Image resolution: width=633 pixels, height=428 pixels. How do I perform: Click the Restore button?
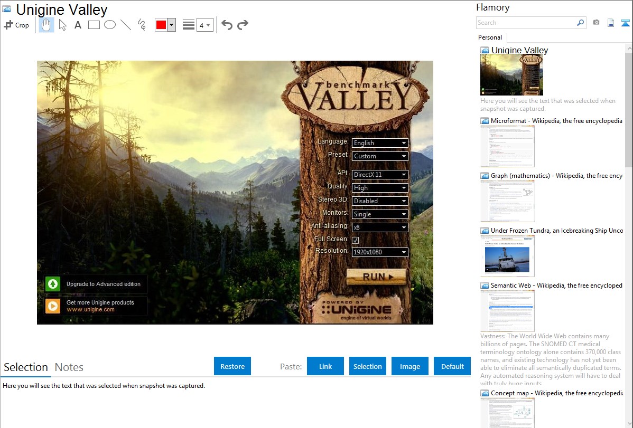[x=232, y=366]
